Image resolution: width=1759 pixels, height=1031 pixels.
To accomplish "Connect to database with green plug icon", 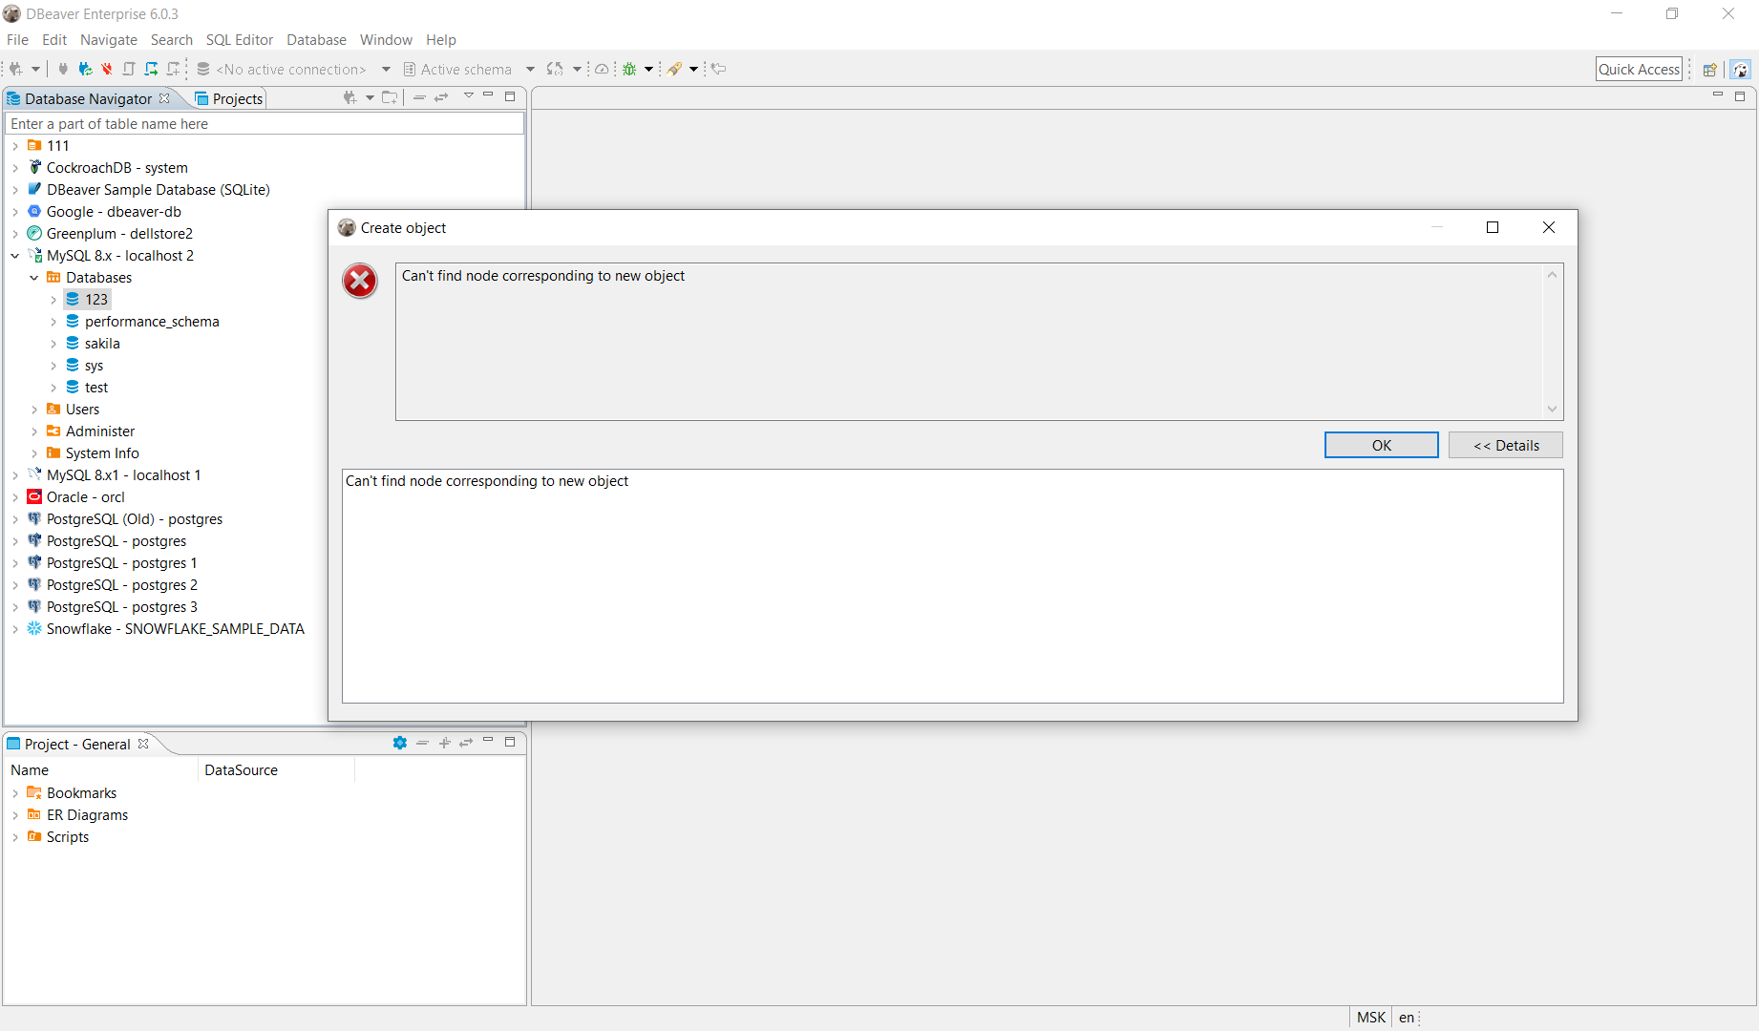I will [x=85, y=69].
